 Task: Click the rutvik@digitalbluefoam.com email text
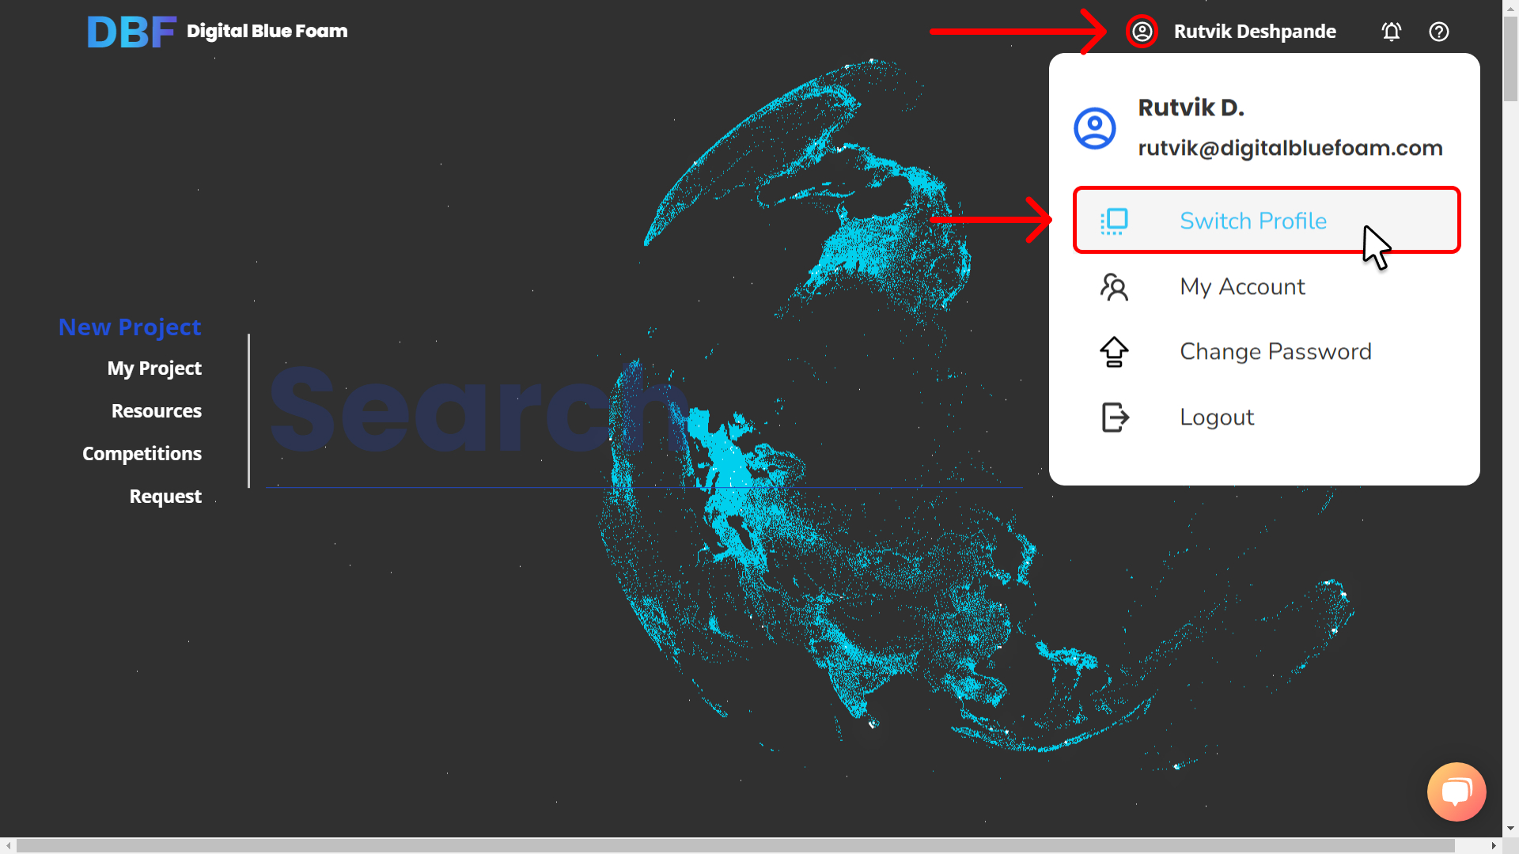[x=1290, y=148]
